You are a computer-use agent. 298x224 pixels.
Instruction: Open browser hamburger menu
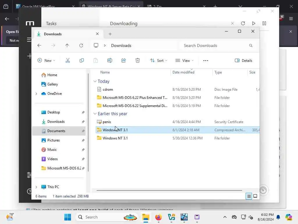pos(291,19)
